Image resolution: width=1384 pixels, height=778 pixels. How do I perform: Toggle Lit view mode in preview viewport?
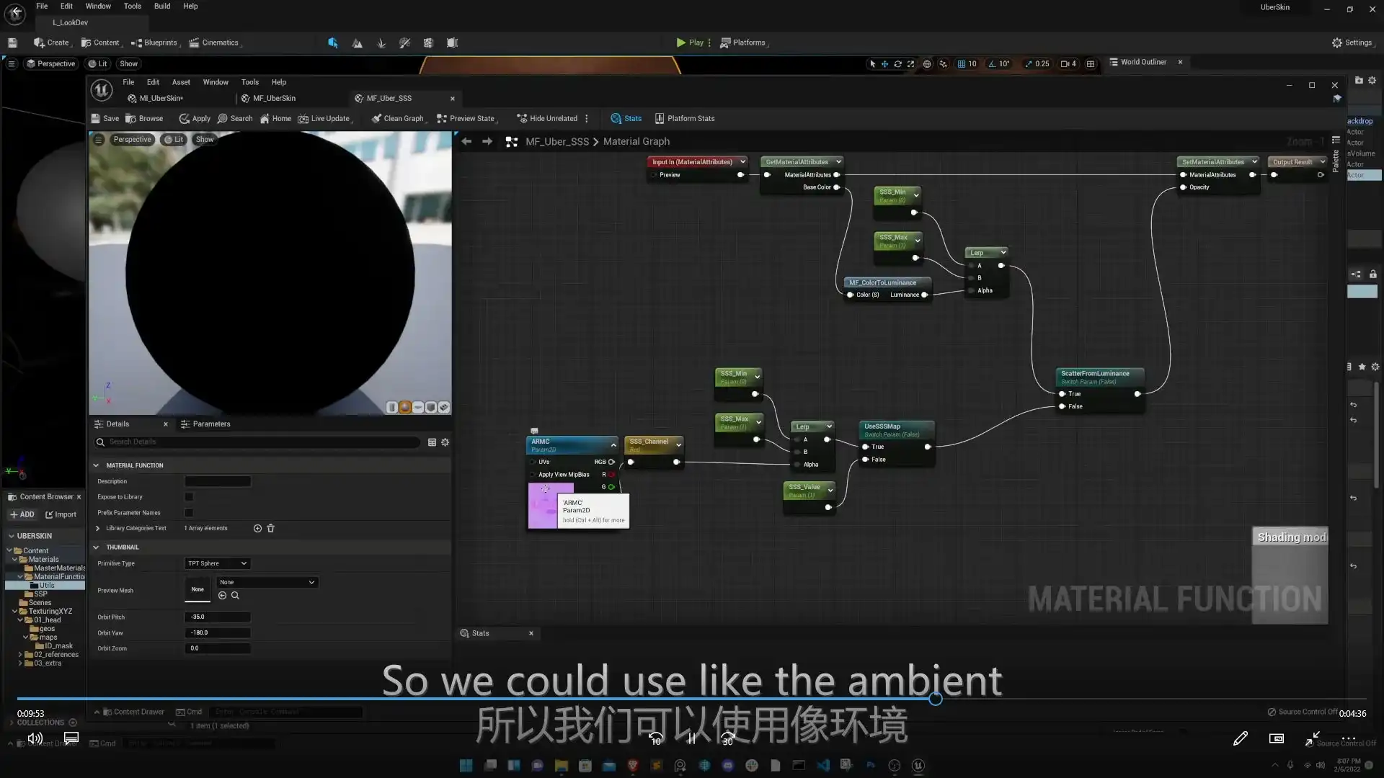[174, 140]
